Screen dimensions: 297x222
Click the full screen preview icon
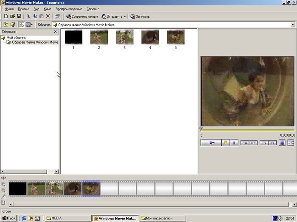coord(282,143)
